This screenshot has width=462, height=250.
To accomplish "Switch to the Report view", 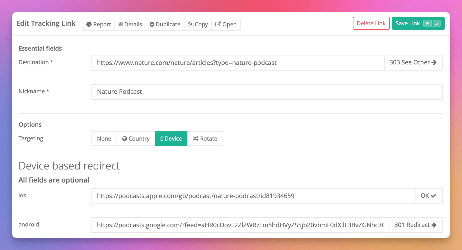I will click(x=99, y=24).
